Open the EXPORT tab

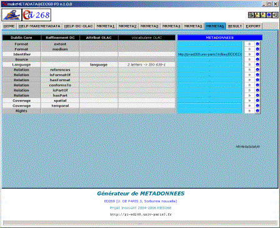(x=253, y=26)
